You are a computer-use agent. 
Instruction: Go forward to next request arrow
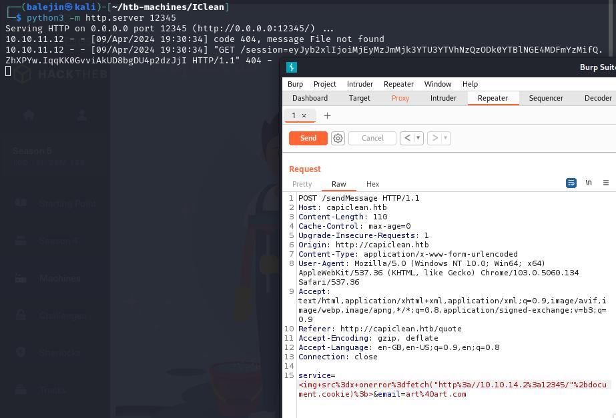coord(435,138)
